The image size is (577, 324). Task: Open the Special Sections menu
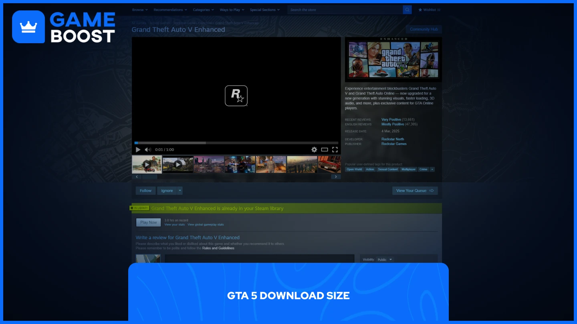coord(262,9)
